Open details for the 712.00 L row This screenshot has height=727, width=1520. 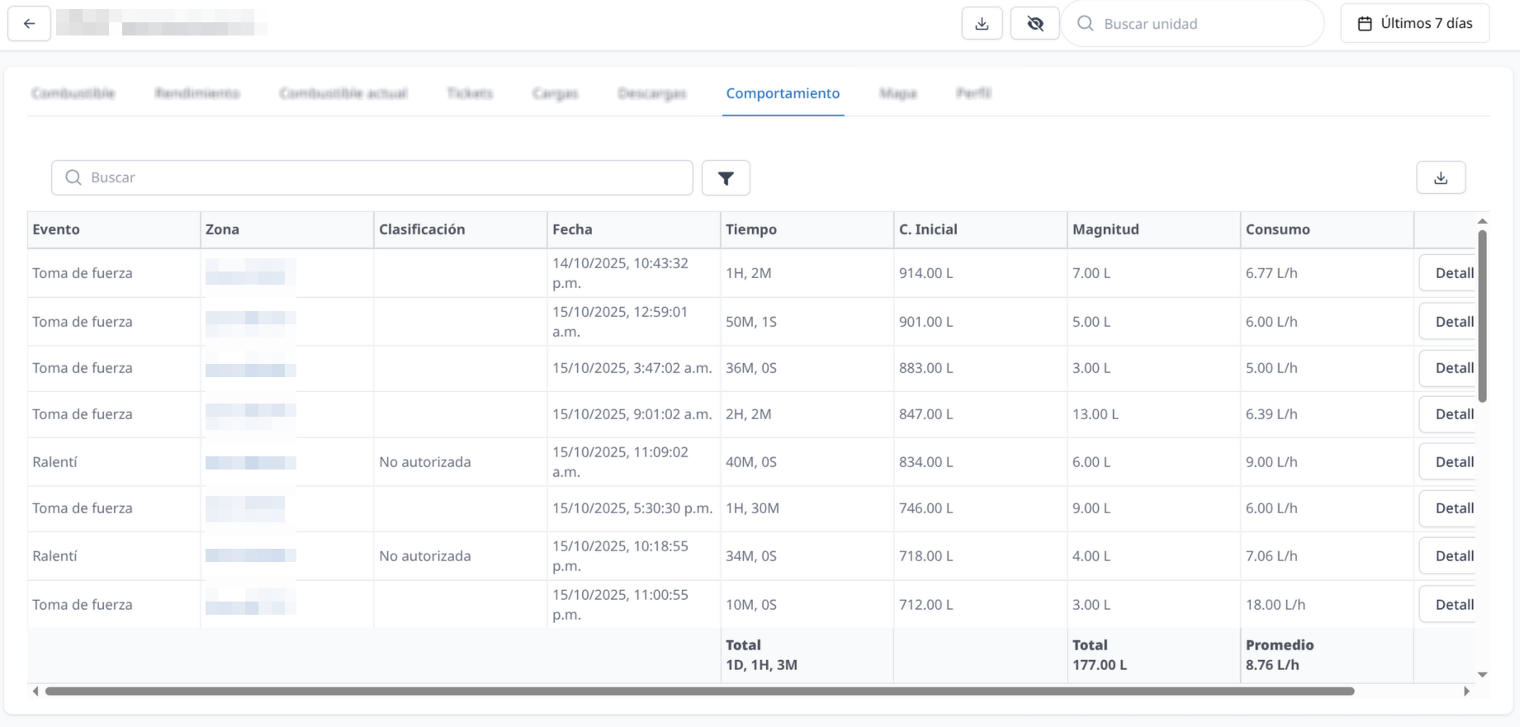(1448, 605)
